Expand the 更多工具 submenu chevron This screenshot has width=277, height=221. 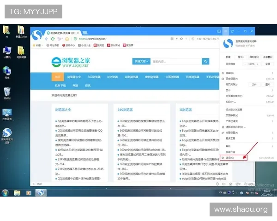coord(272,139)
